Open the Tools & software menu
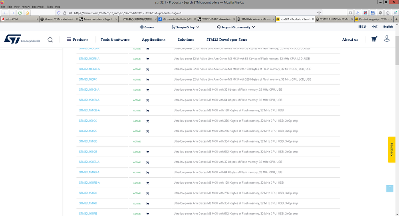 (115, 40)
